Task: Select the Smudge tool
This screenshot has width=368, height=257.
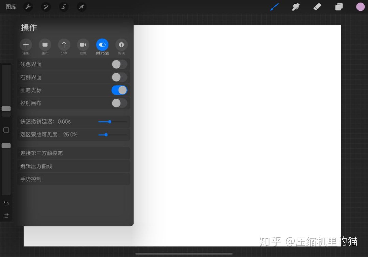Action: 296,7
